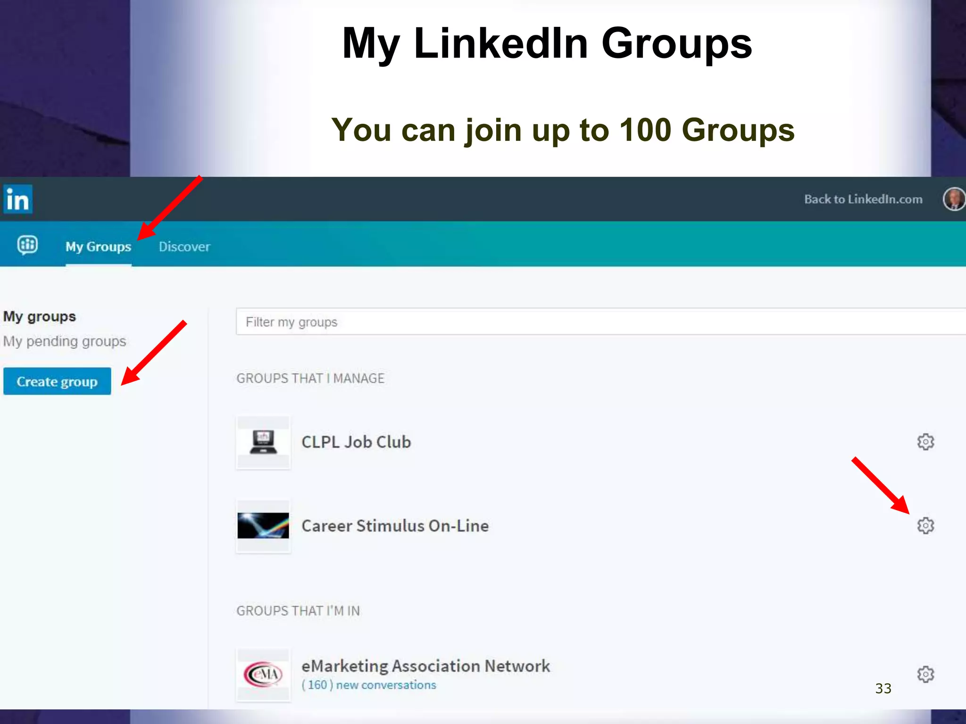This screenshot has width=966, height=724.
Task: Open CLPL Job Club thumbnail
Action: pos(263,442)
